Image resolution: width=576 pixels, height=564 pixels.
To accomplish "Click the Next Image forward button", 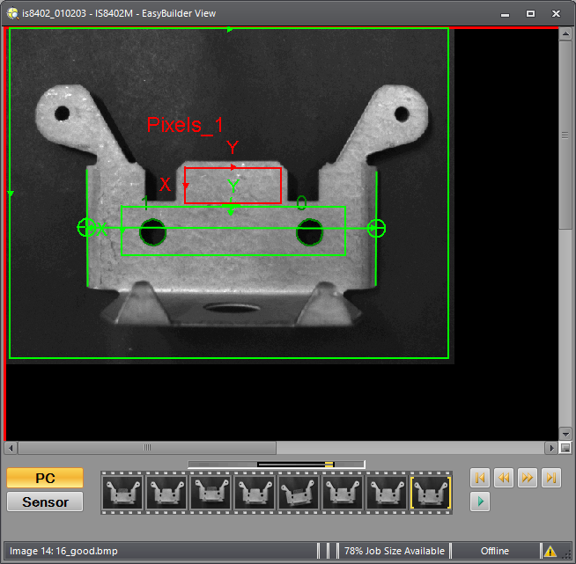I will (x=527, y=478).
